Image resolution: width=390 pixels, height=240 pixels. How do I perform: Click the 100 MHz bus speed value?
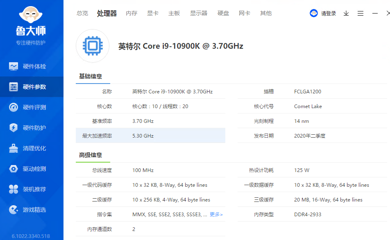click(x=143, y=170)
